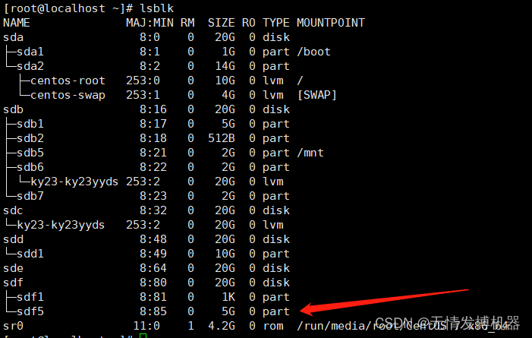Select the sdf disk name
Screen dimensions: 532x338
[x=13, y=283]
